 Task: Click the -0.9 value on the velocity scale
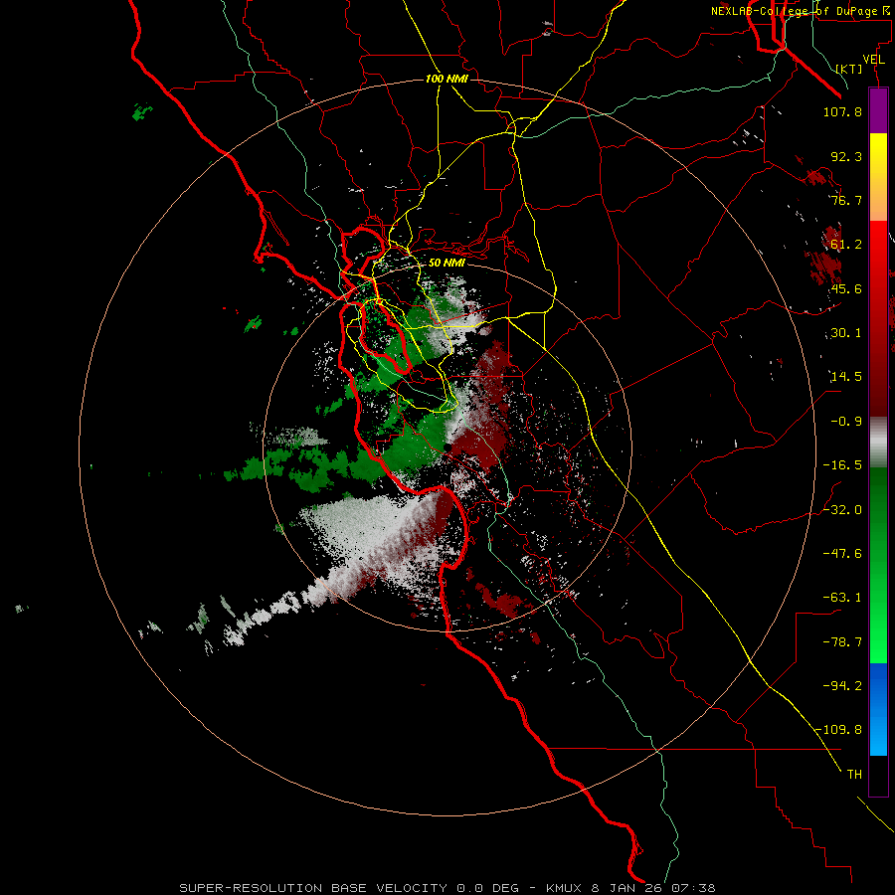(x=846, y=422)
